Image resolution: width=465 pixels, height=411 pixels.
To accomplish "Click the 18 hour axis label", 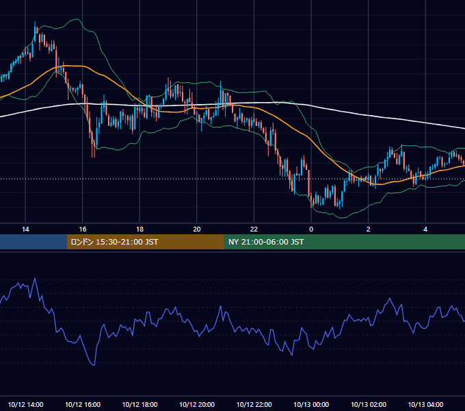I will click(139, 229).
